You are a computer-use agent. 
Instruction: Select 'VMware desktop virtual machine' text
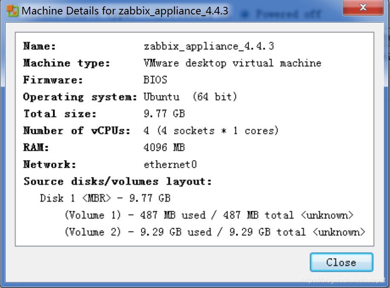(232, 63)
